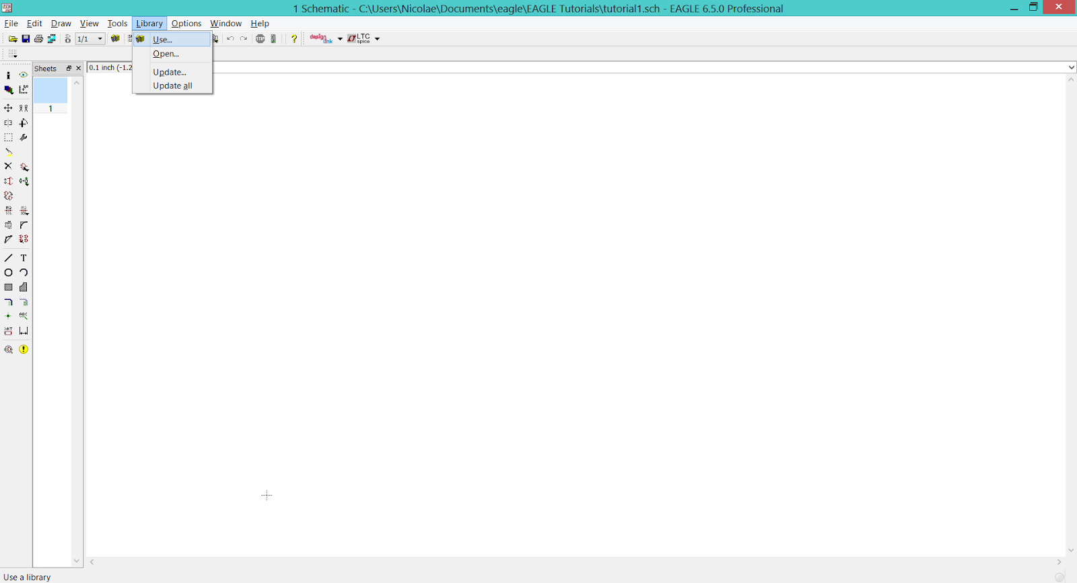Open the Grid settings icon
The height and width of the screenshot is (583, 1077).
(13, 54)
